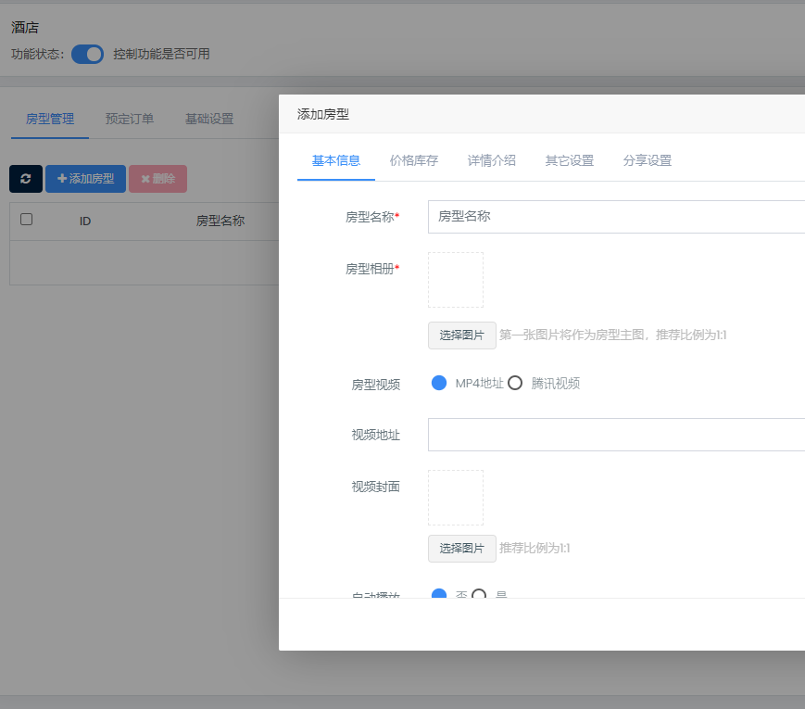805x709 pixels.
Task: Switch to 房型管理 tab
Action: click(50, 120)
